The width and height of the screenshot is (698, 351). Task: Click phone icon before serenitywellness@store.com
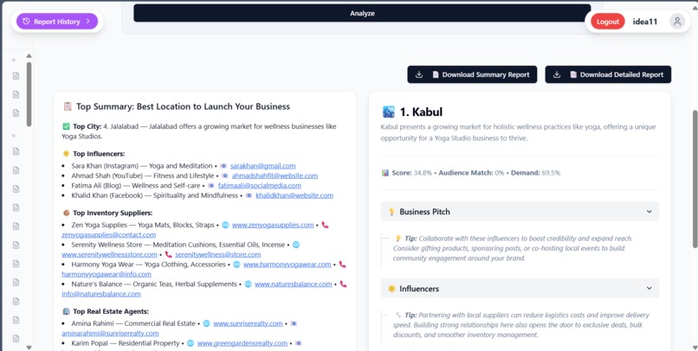[168, 254]
